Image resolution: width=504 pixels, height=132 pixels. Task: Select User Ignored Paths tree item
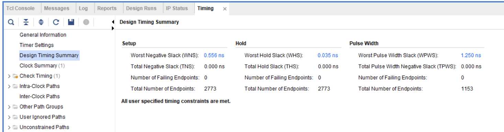pyautogui.click(x=42, y=117)
